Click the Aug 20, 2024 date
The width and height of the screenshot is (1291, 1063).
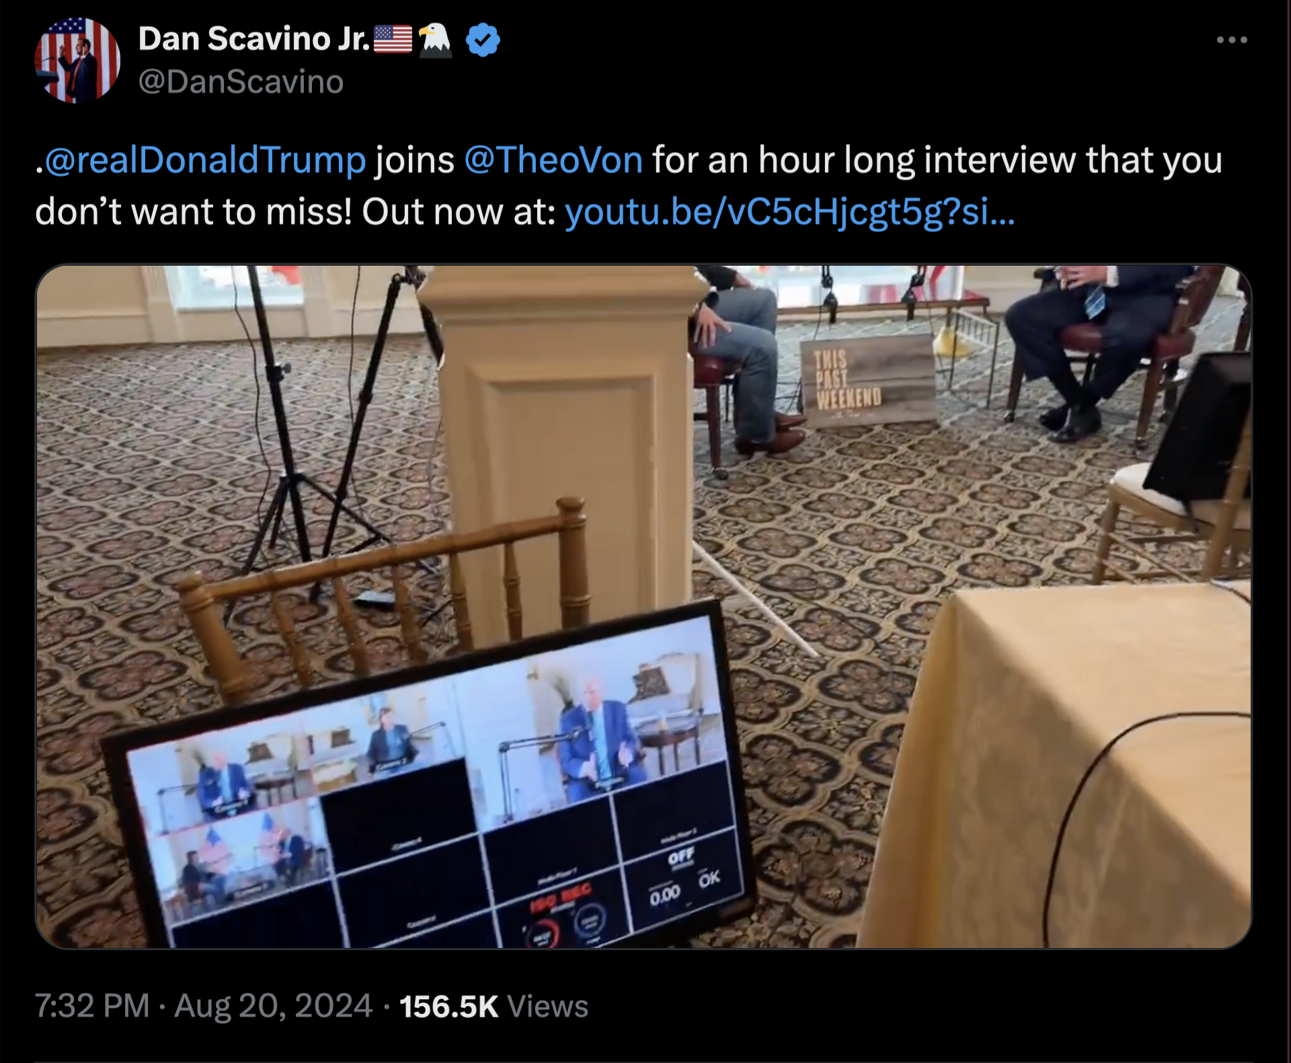click(273, 1006)
